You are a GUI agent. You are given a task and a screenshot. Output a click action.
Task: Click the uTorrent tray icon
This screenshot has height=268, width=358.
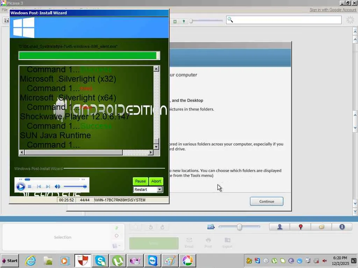click(x=274, y=261)
